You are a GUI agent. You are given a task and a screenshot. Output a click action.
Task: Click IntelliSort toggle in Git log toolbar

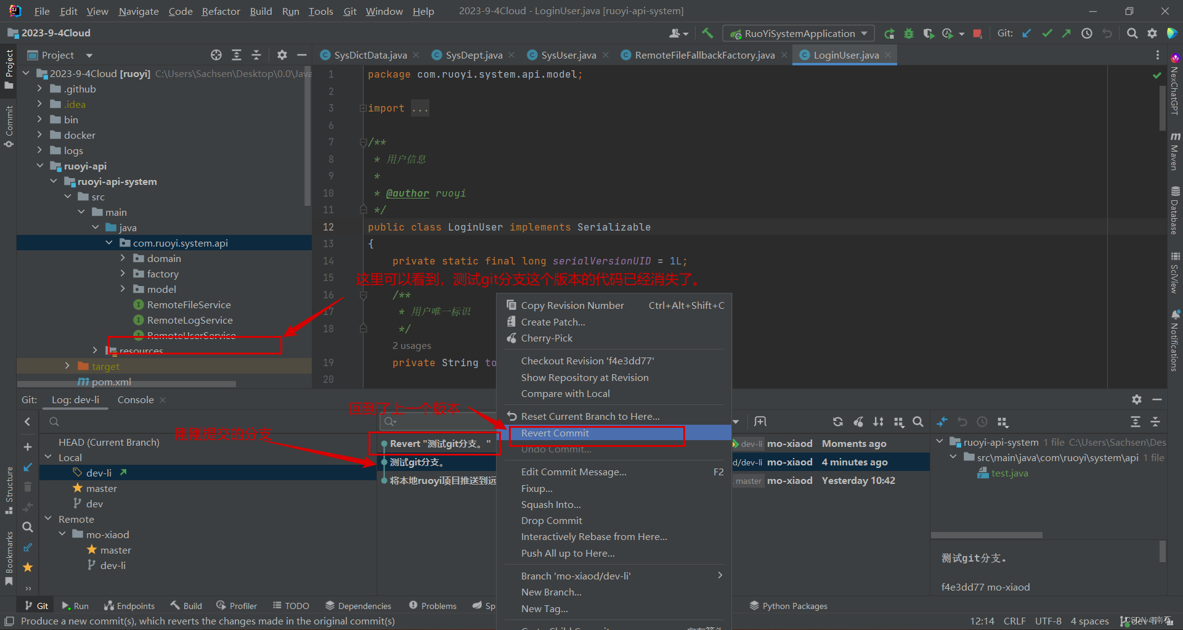[879, 422]
